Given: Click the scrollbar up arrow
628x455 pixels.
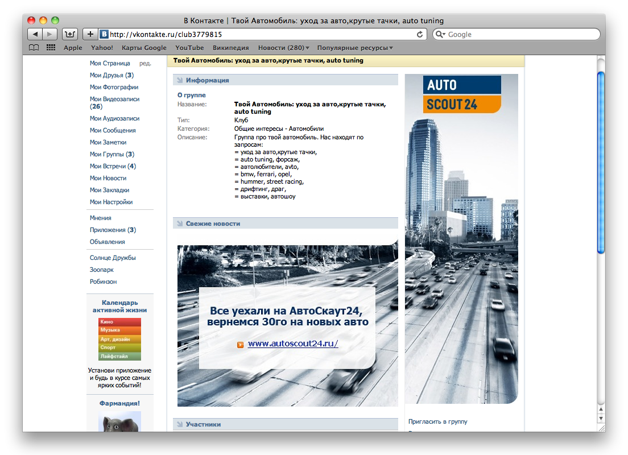Looking at the screenshot, I should click(x=601, y=409).
